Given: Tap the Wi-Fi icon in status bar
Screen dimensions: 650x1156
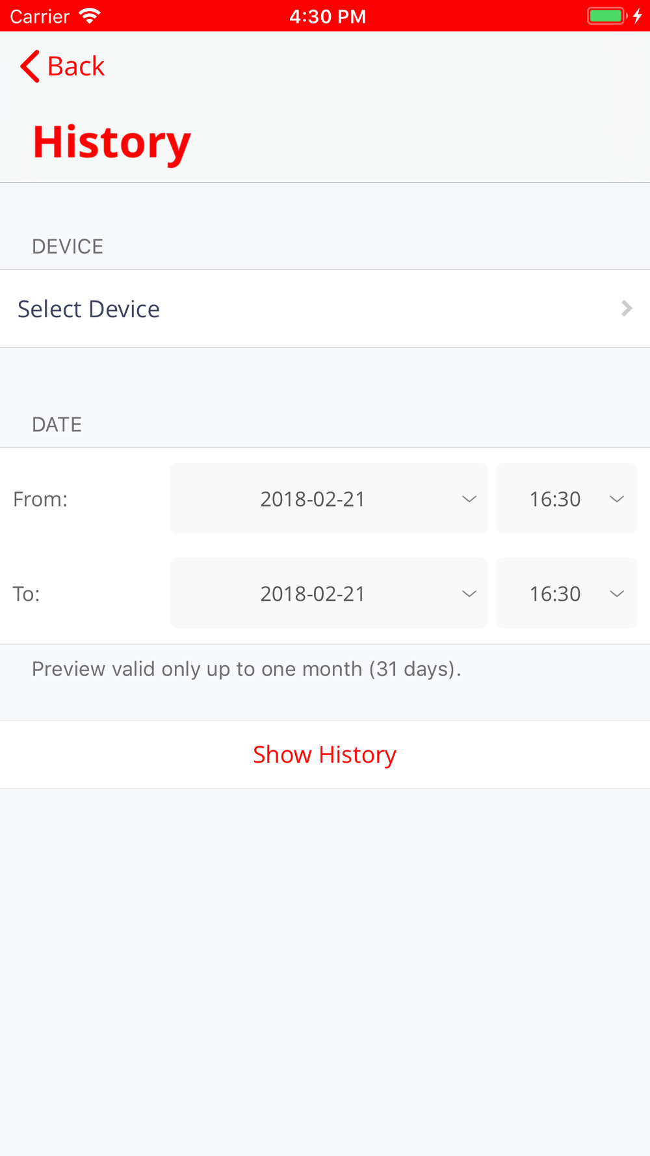Looking at the screenshot, I should [89, 16].
